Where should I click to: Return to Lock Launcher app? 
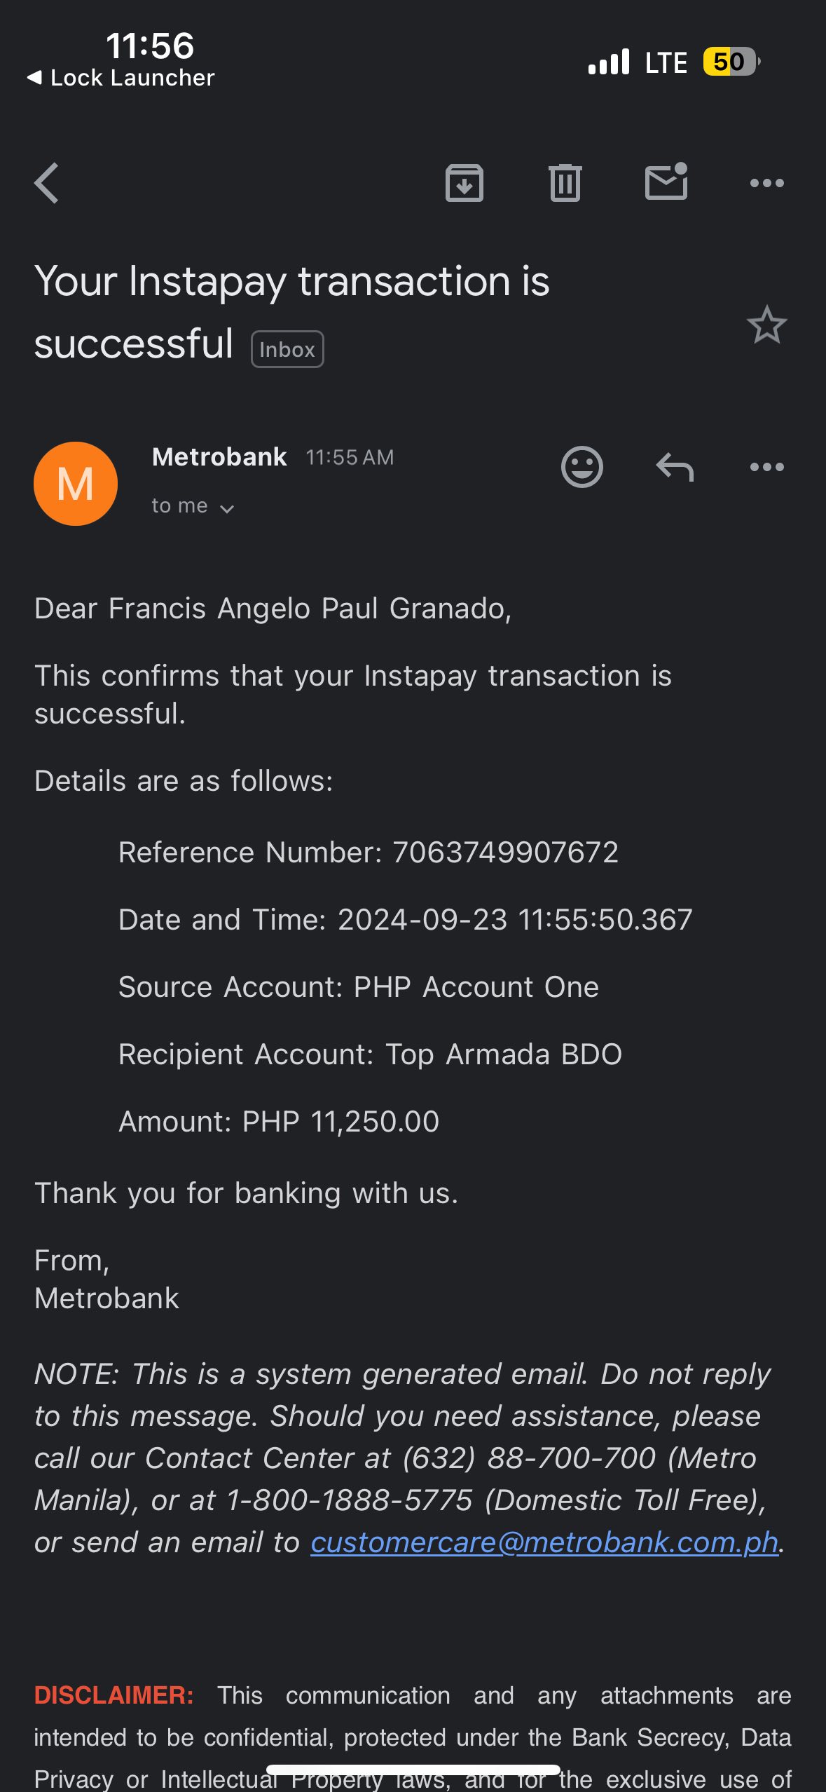pos(121,78)
